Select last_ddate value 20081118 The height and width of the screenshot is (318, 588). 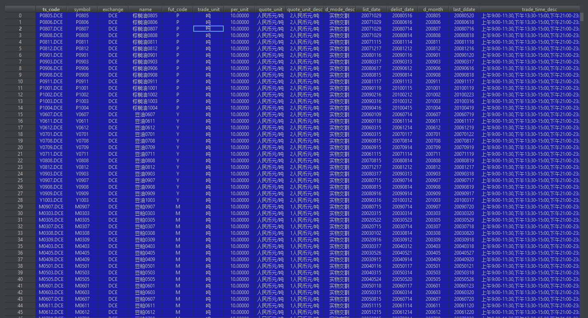(x=464, y=42)
